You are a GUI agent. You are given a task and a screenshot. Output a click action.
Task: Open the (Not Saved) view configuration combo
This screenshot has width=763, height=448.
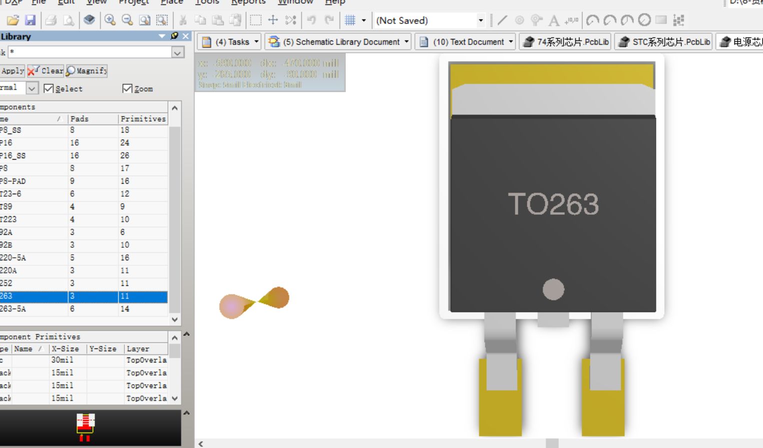430,21
